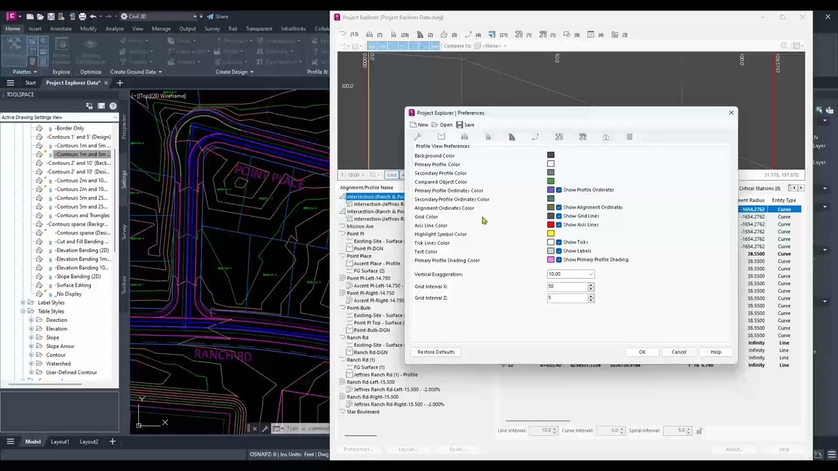
Task: Click the Toolspace help question mark icon
Action: coord(113,106)
